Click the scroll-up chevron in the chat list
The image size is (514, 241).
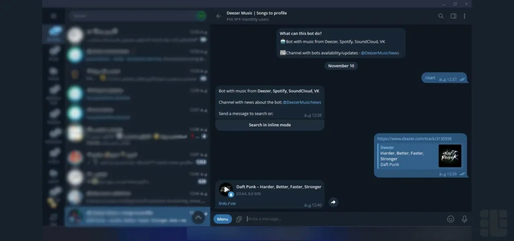pos(198,217)
